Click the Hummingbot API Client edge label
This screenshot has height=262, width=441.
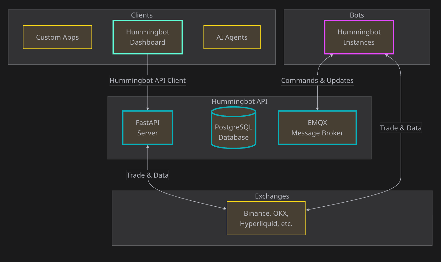[148, 80]
